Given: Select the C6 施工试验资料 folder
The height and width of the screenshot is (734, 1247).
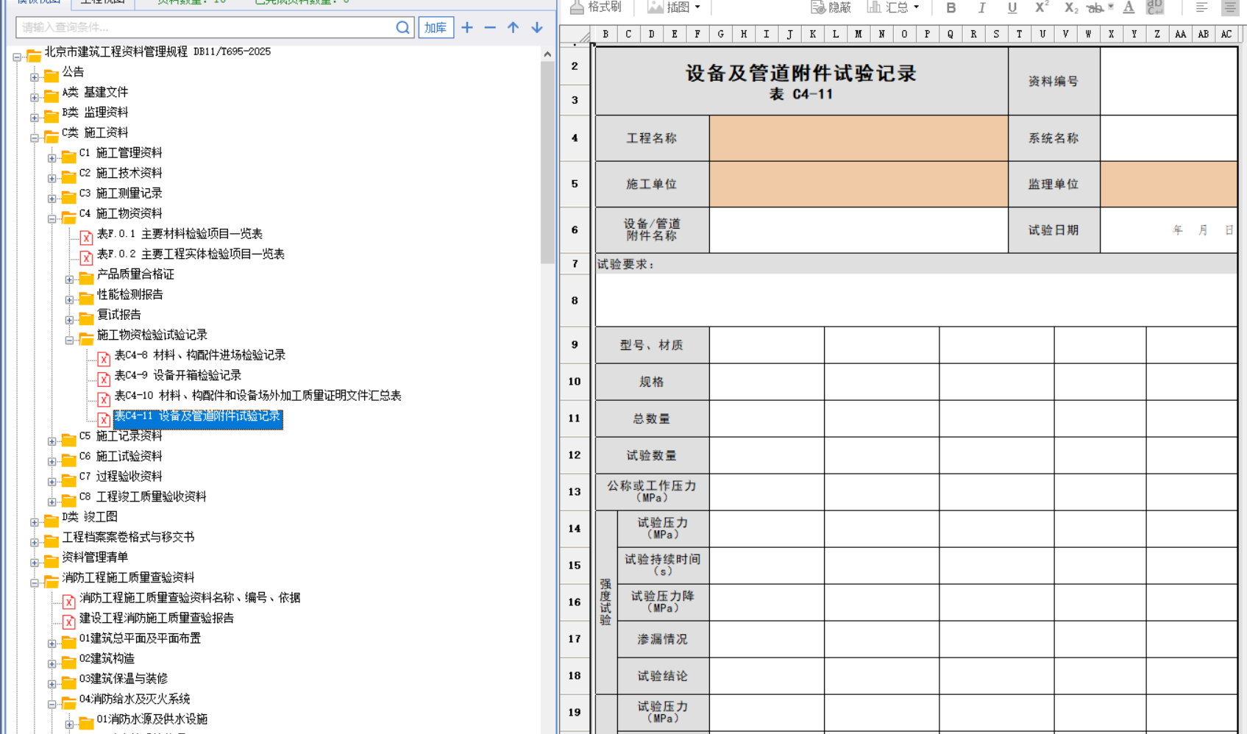Looking at the screenshot, I should click(x=121, y=457).
